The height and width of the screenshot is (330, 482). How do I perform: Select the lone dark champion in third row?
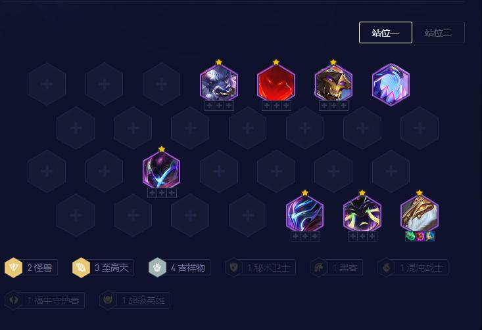161,170
